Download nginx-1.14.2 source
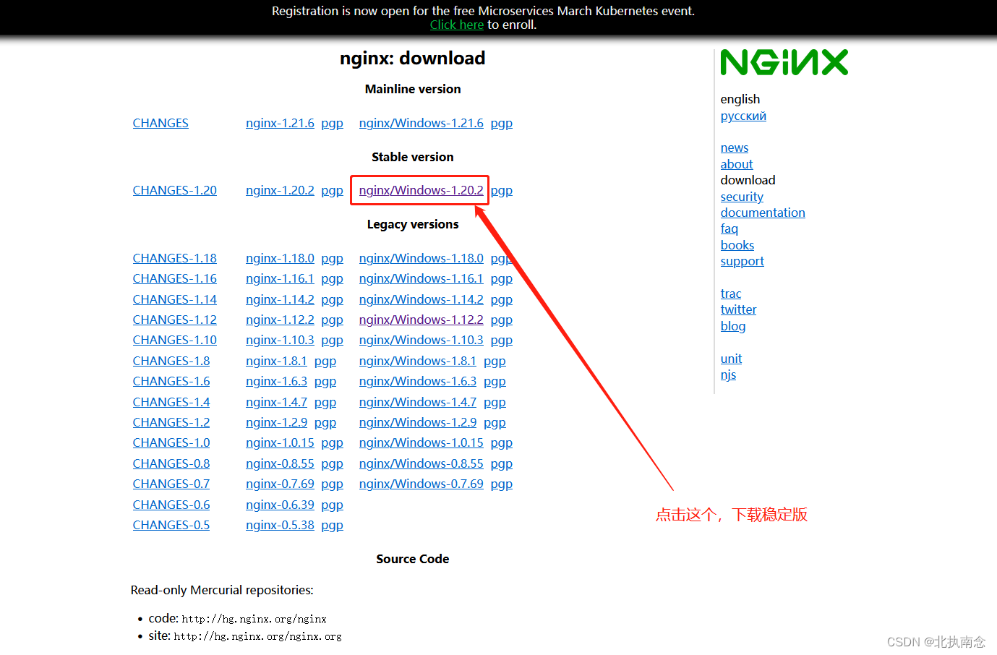997x655 pixels. pyautogui.click(x=280, y=299)
